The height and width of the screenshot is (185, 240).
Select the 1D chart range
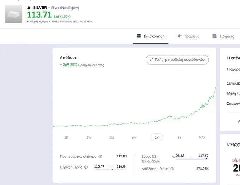click(x=66, y=138)
